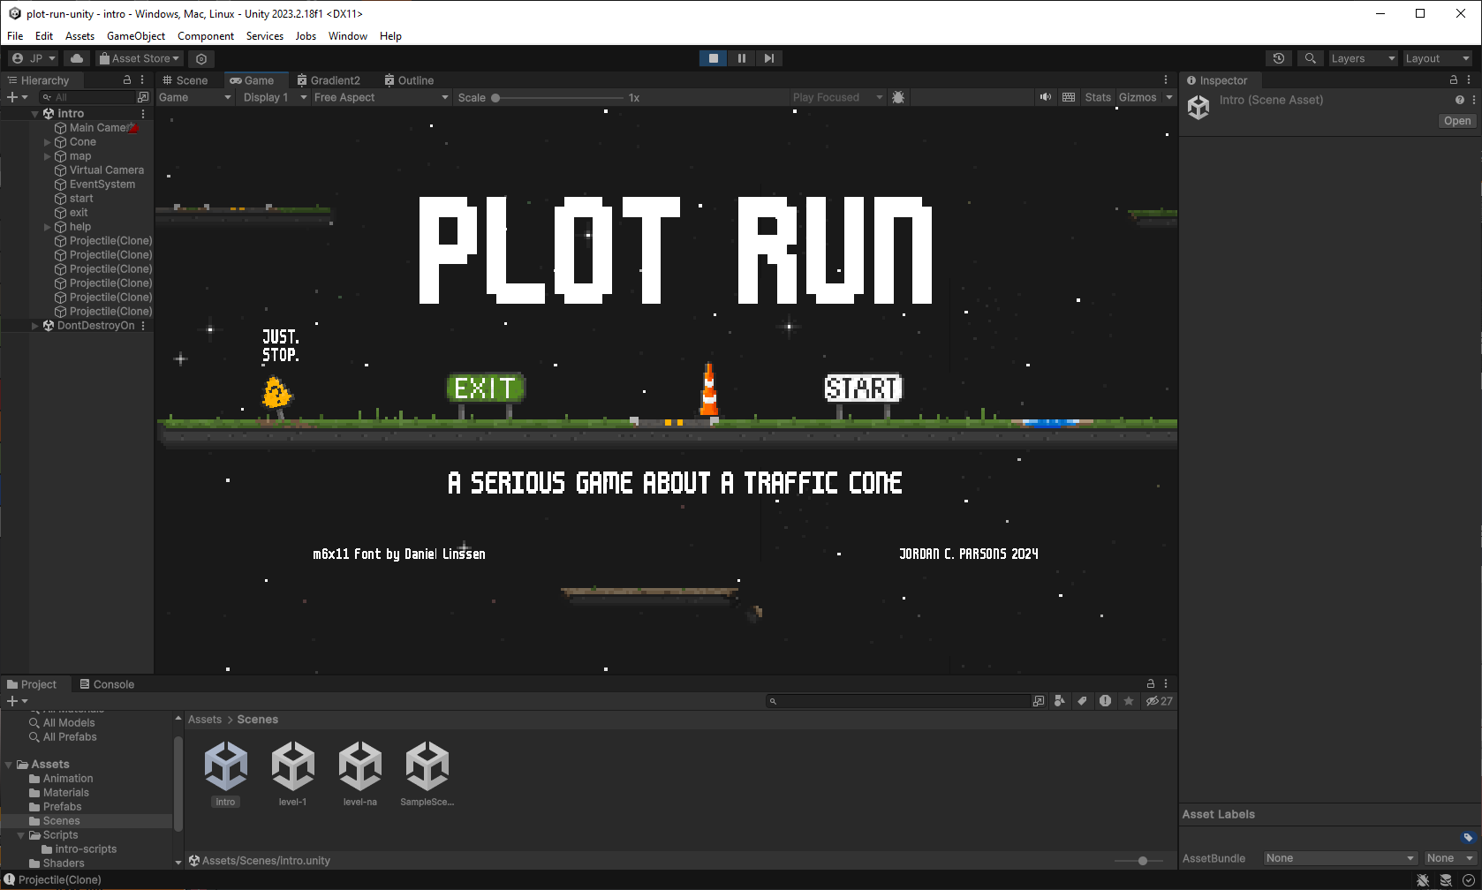Open the Undo History icon
The height and width of the screenshot is (890, 1482).
point(1278,58)
